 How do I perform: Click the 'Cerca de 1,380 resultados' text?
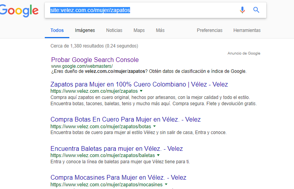point(94,46)
